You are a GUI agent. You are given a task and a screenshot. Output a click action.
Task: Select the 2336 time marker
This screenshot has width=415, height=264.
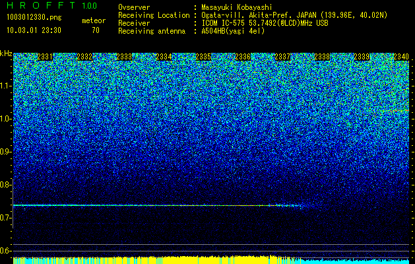point(243,57)
